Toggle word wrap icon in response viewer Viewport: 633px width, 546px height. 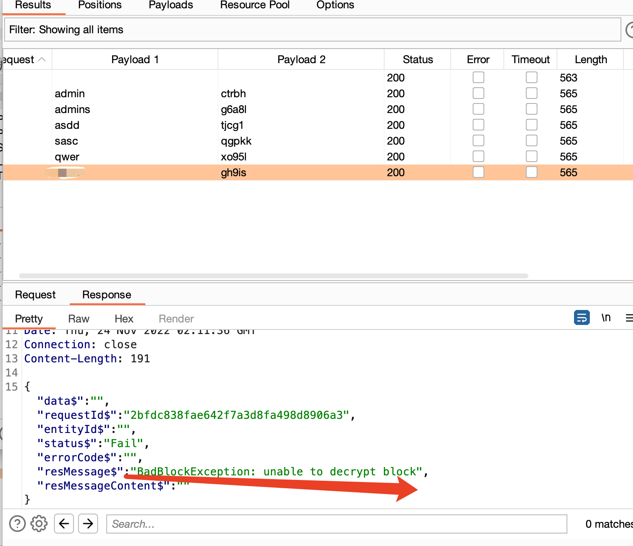coord(582,318)
